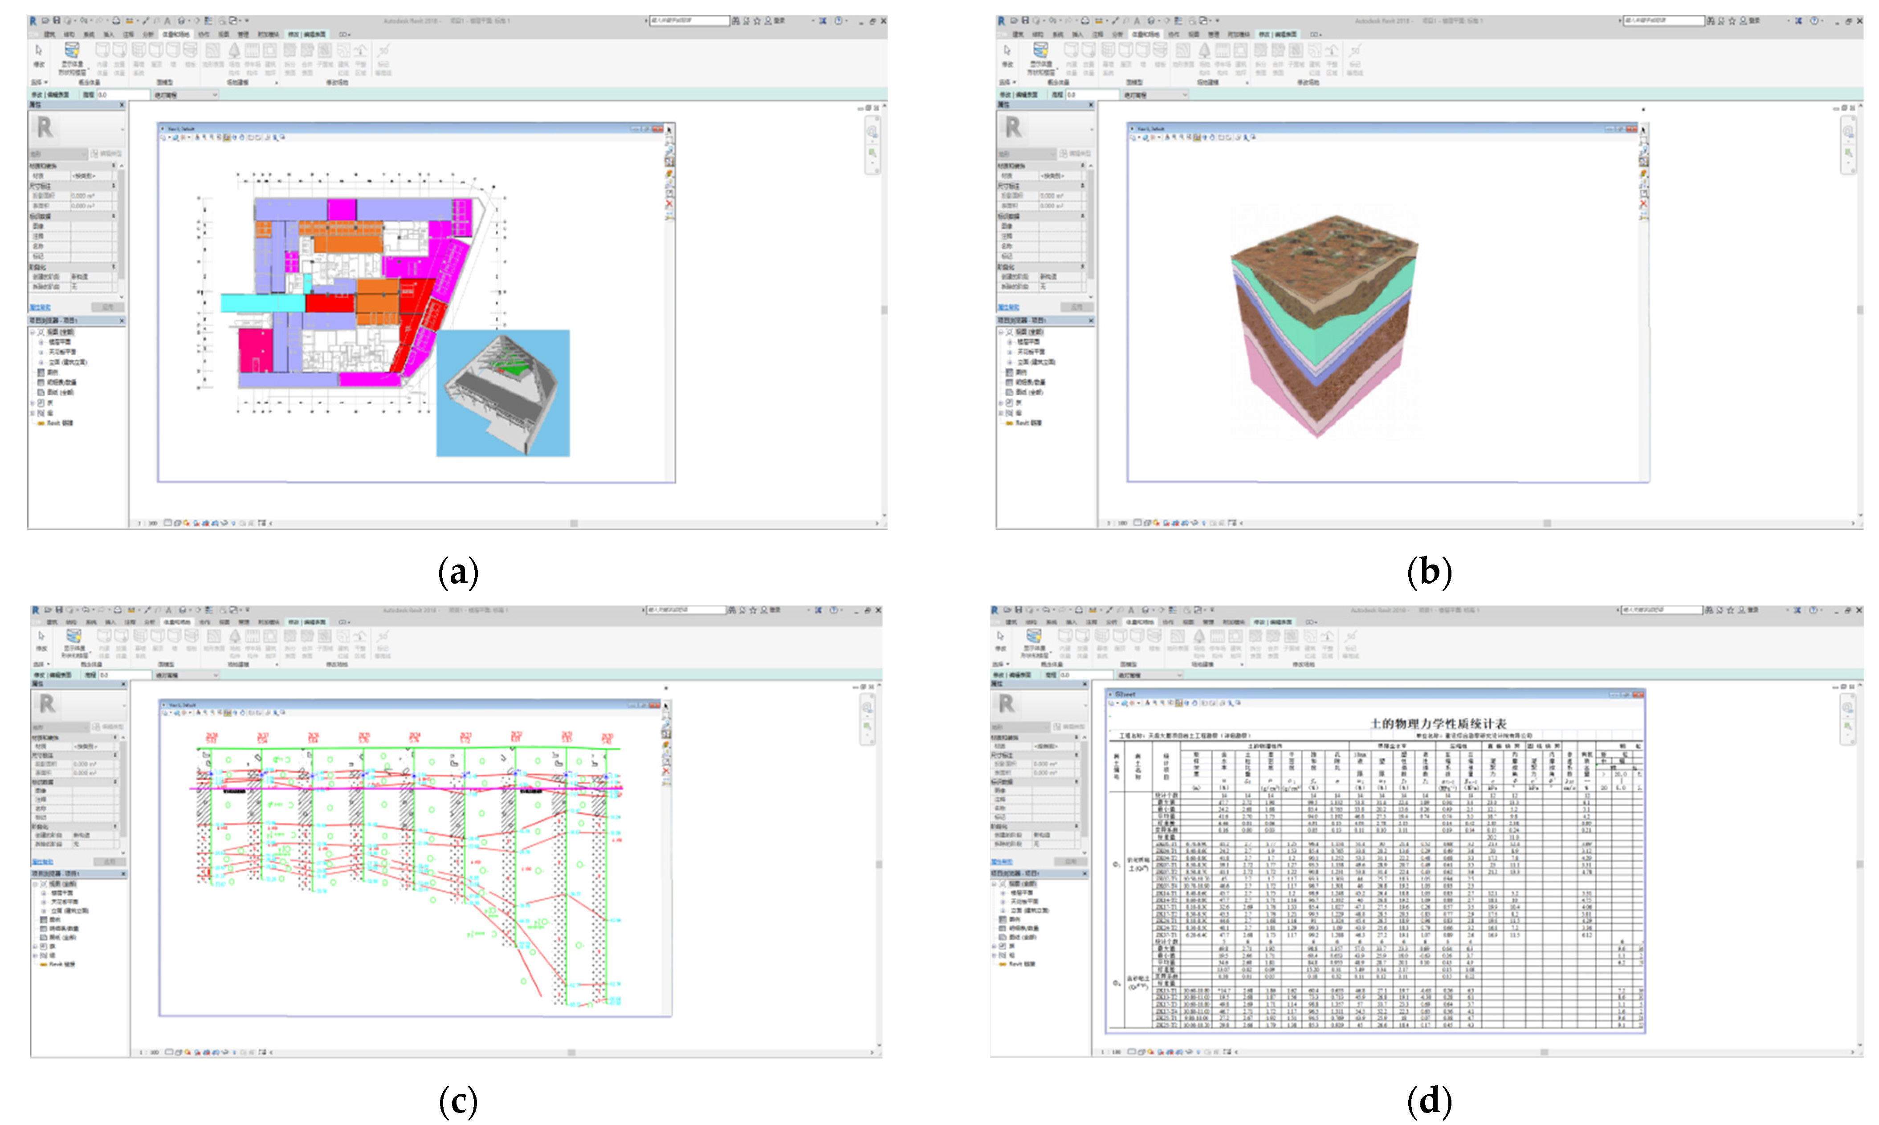Click the Print icon in panel (d) quick access toolbar
This screenshot has height=1125, width=1879.
pos(1079,610)
